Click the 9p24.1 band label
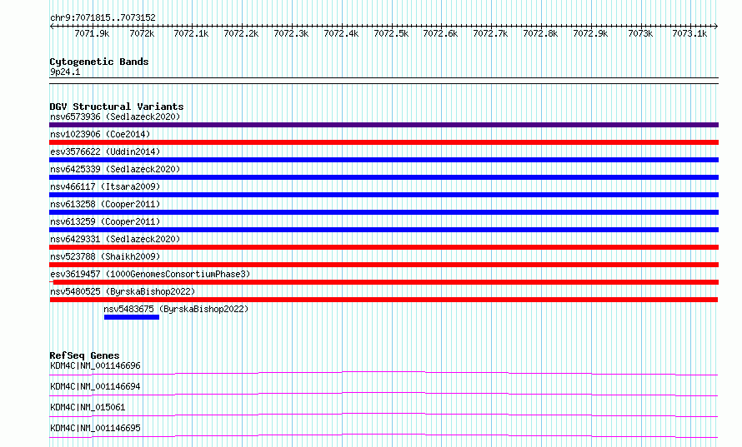This screenshot has height=447, width=742. 65,72
